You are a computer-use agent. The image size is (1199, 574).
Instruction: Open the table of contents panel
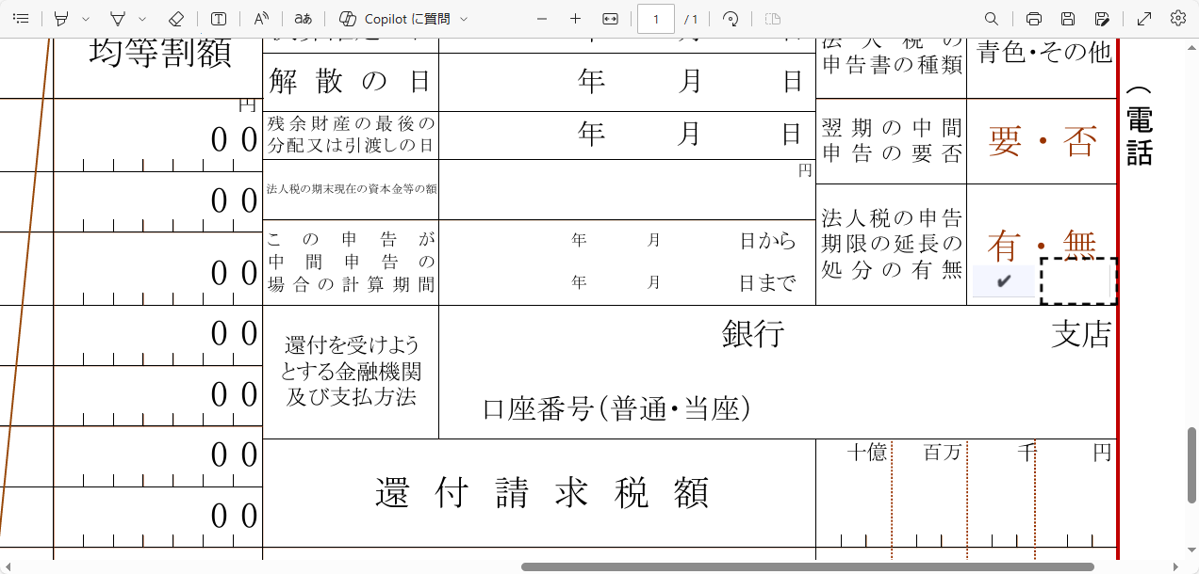tap(21, 19)
